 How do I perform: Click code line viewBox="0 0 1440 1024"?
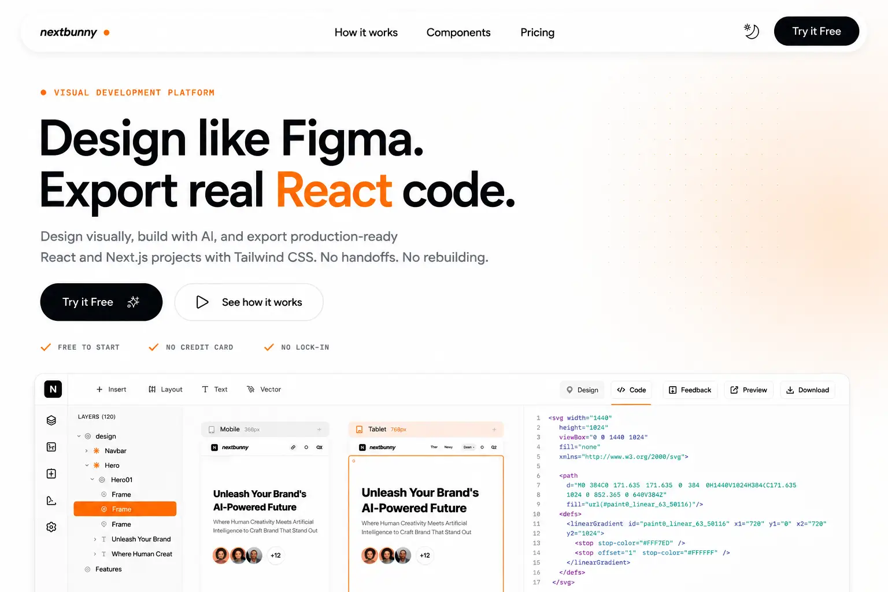coord(603,438)
